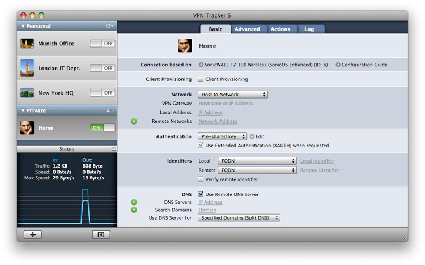Turn off the Home connection switch
The height and width of the screenshot is (265, 425).
pos(103,127)
